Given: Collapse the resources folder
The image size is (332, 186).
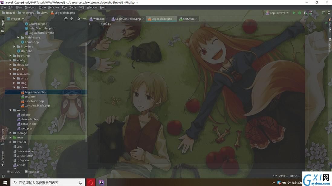Looking at the screenshot, I should 10,74.
